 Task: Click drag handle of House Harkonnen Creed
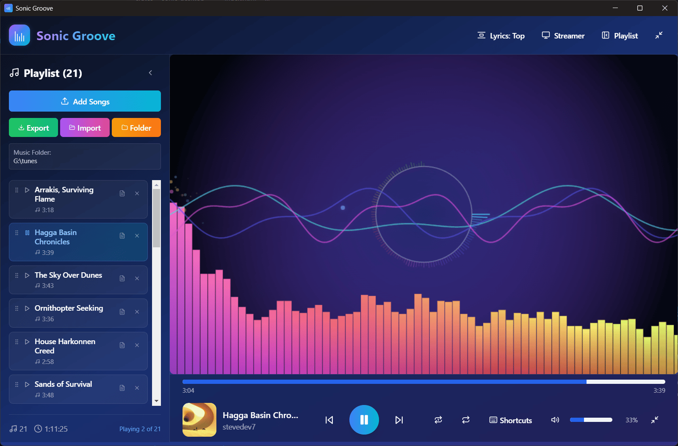click(17, 342)
